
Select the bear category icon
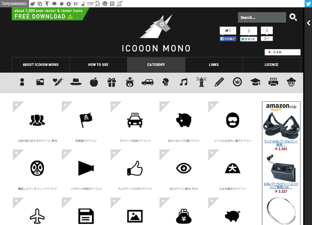click(x=129, y=82)
